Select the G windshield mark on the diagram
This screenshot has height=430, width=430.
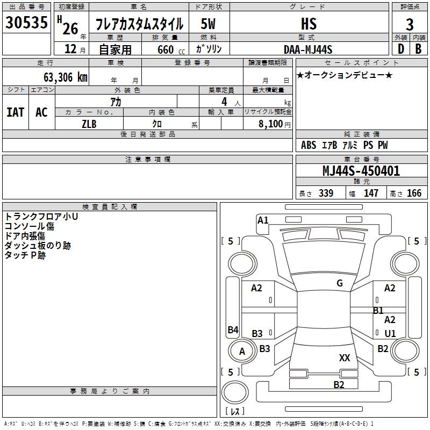pos(340,283)
